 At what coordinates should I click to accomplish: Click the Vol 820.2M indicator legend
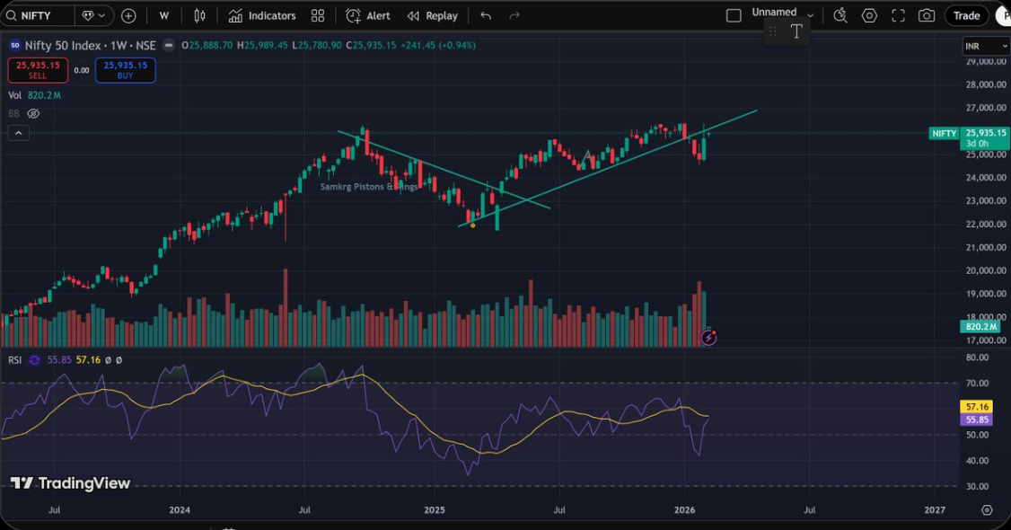click(x=34, y=95)
